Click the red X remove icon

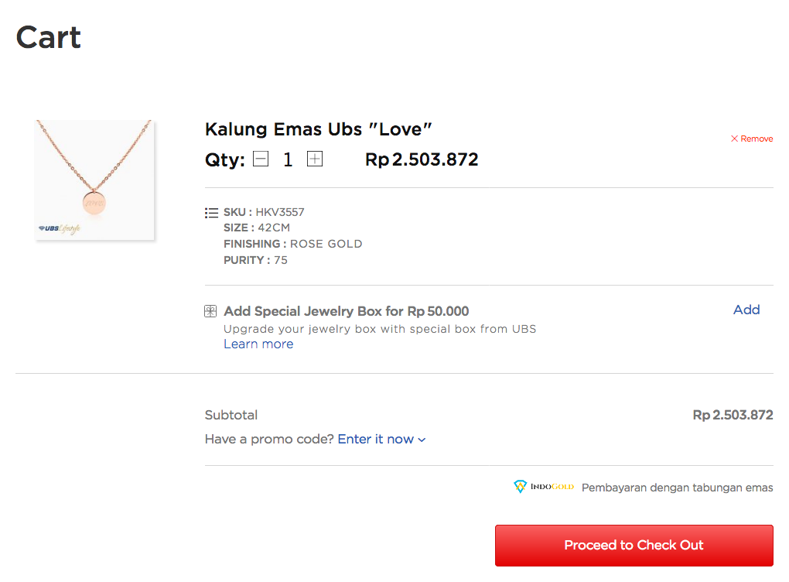point(735,139)
